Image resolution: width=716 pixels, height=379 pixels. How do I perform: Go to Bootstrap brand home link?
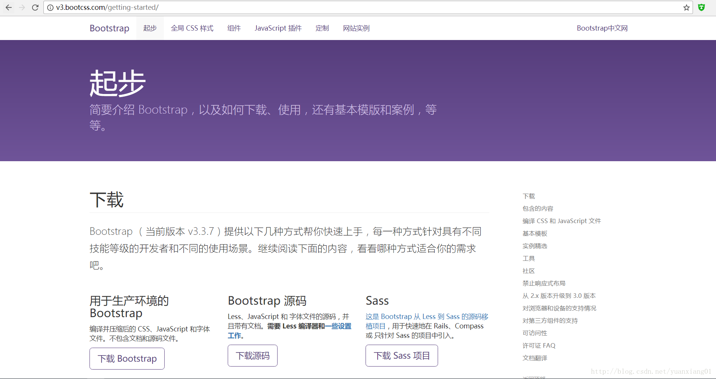click(x=110, y=28)
